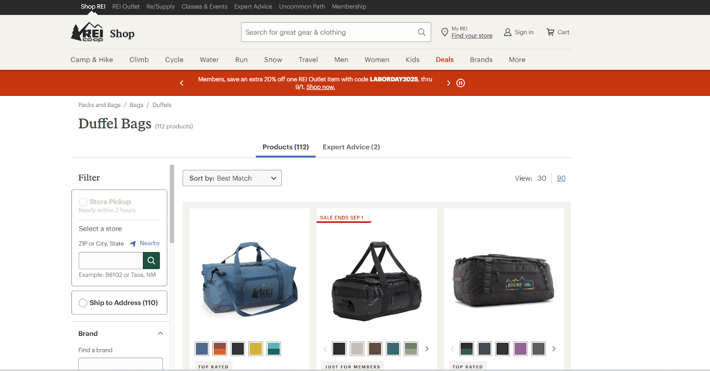Pick blue swatch on REI duffel
The width and height of the screenshot is (710, 371).
pyautogui.click(x=202, y=349)
